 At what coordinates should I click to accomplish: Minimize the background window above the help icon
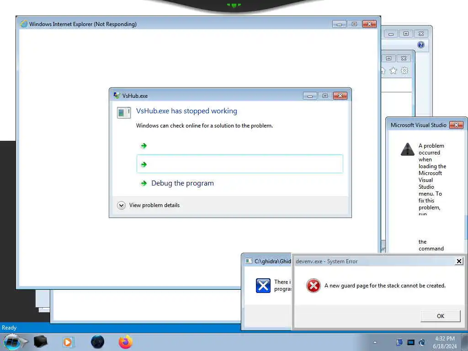391,33
